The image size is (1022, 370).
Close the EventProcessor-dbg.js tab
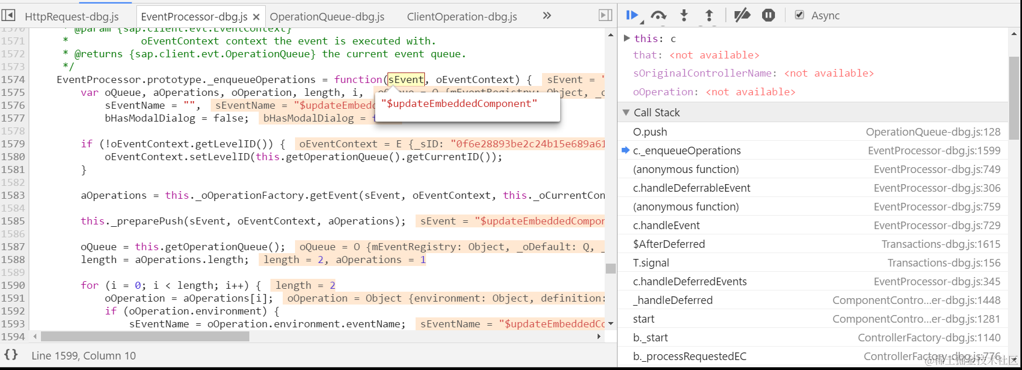[x=256, y=17]
